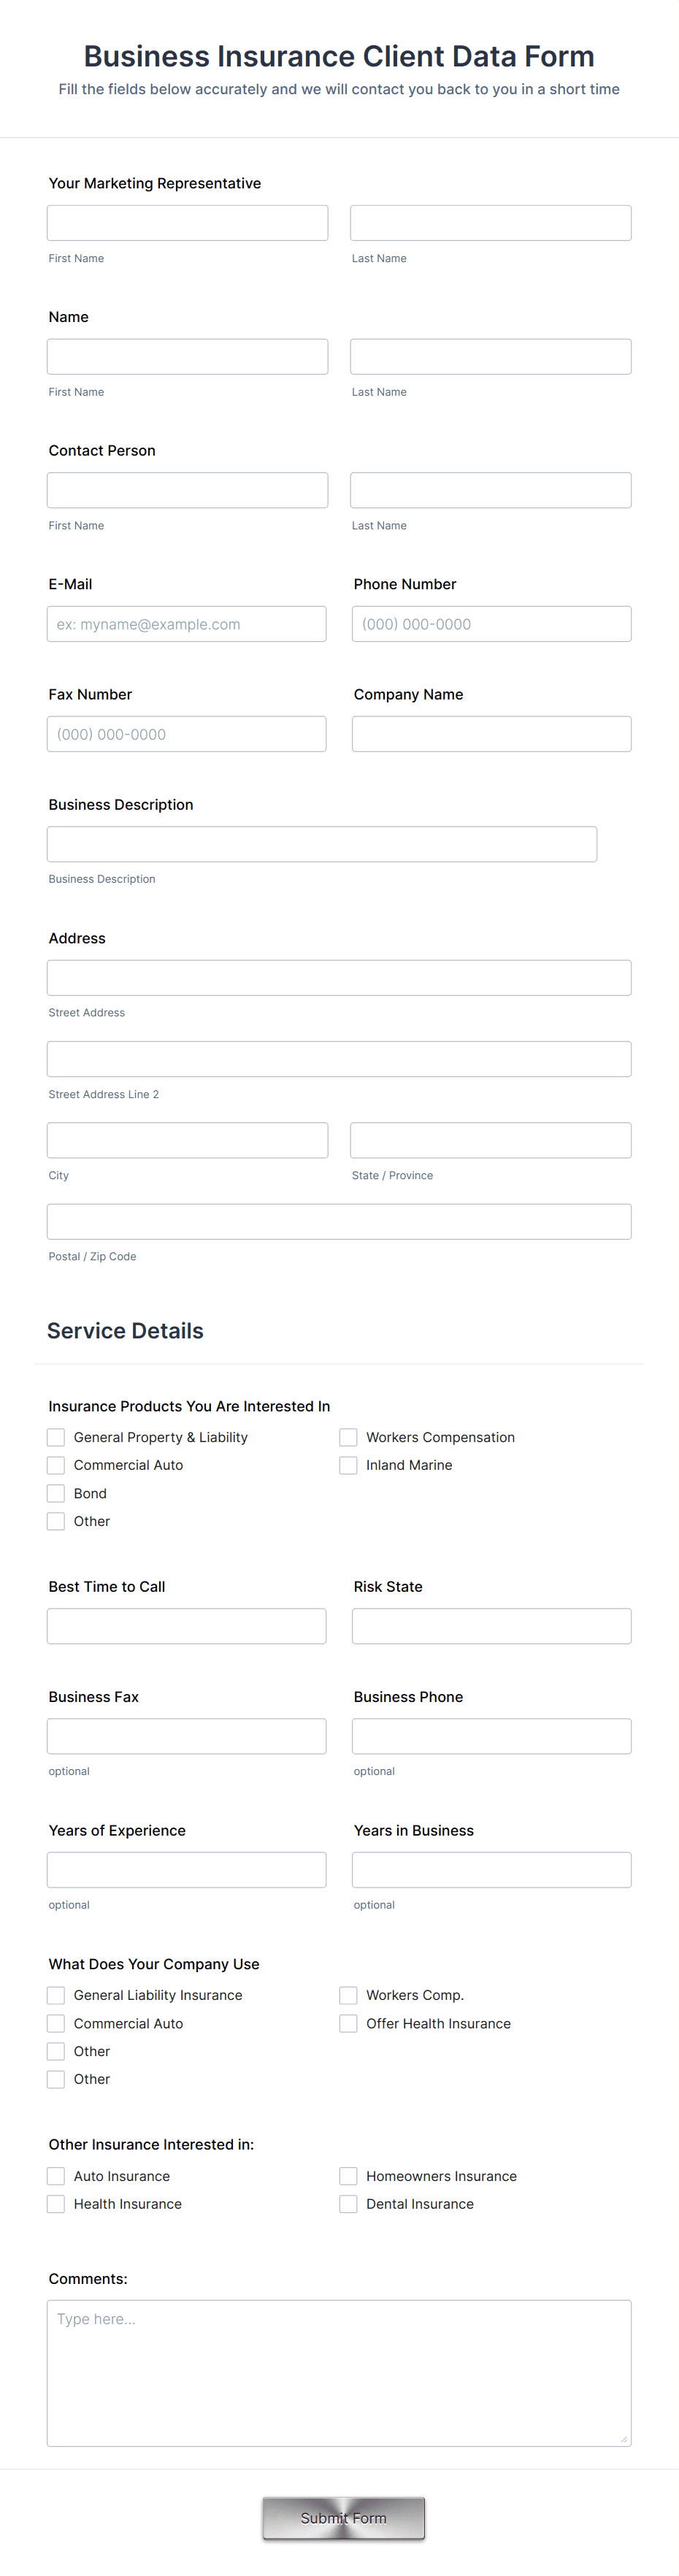Click the Submit Form button

click(343, 2518)
